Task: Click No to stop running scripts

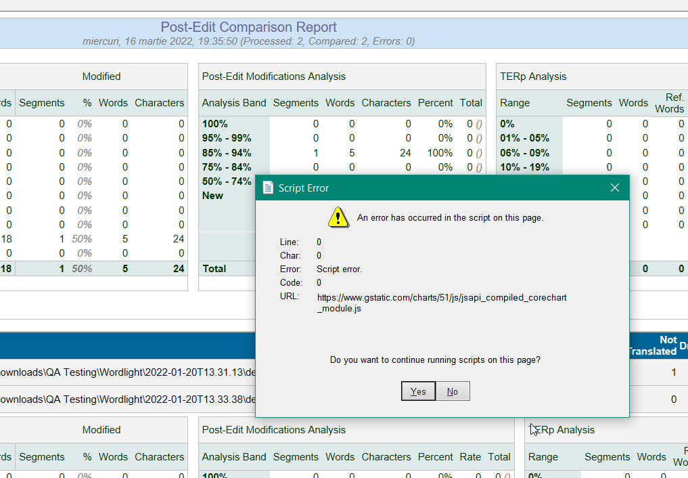Action: click(453, 391)
